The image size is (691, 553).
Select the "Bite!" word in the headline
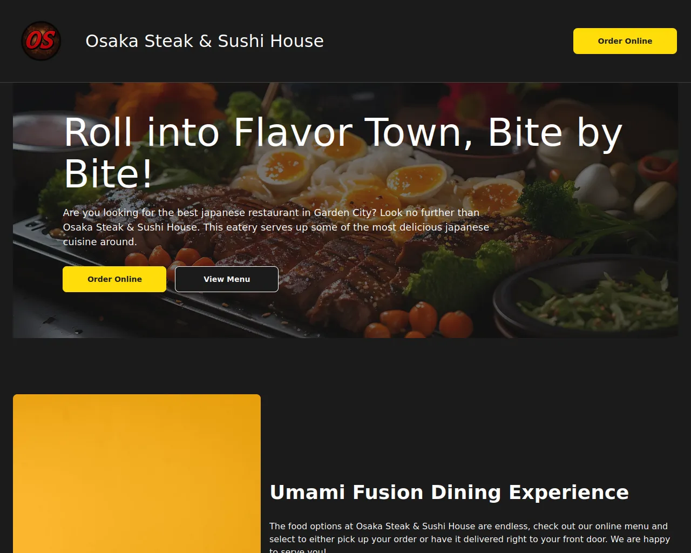(x=109, y=174)
